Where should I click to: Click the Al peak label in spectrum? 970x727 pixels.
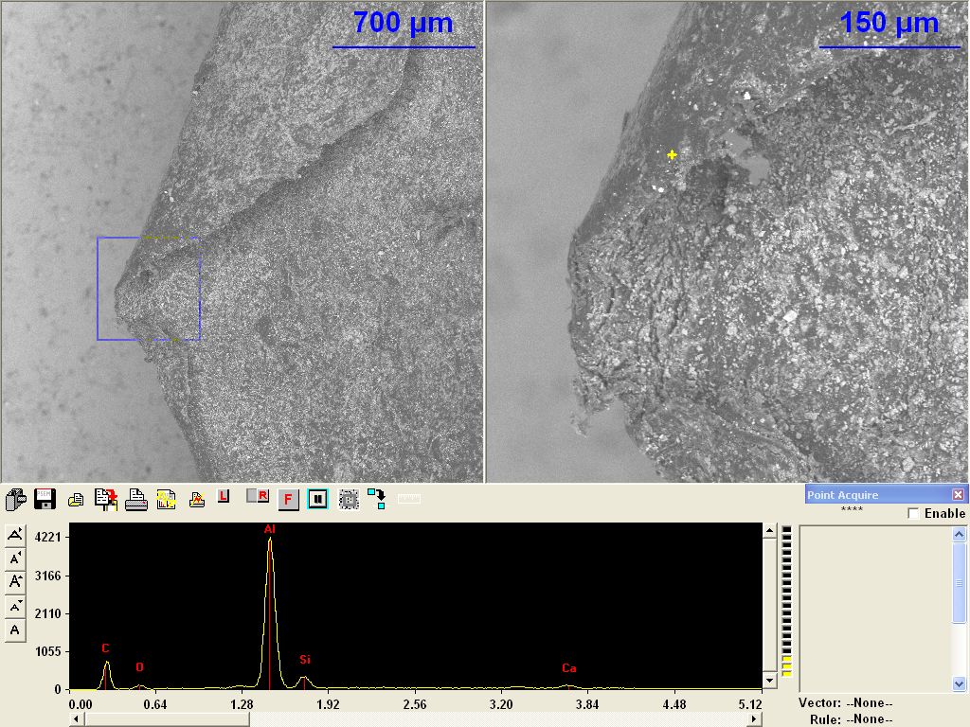pyautogui.click(x=270, y=529)
